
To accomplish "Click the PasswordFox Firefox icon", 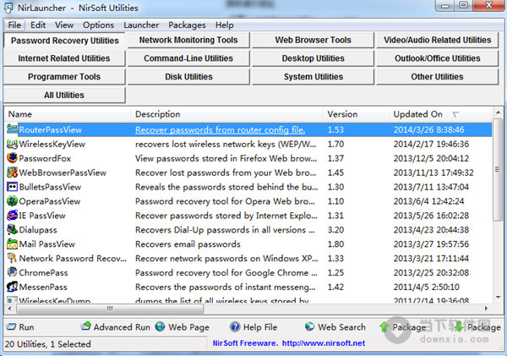I will tap(12, 158).
